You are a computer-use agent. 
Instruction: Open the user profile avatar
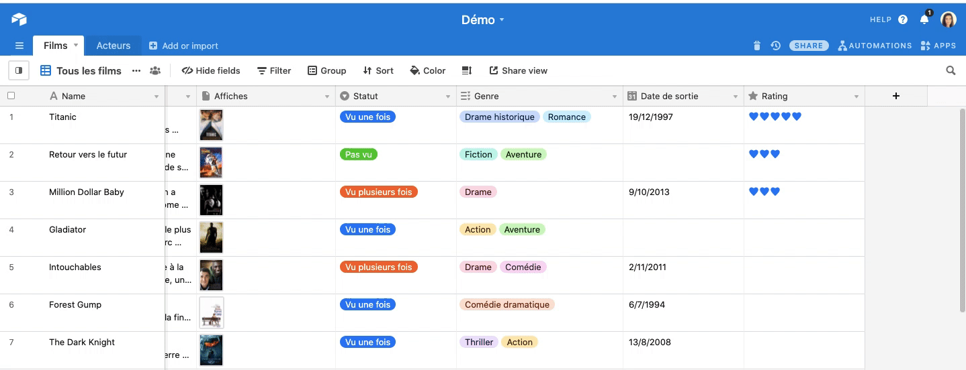coord(948,19)
